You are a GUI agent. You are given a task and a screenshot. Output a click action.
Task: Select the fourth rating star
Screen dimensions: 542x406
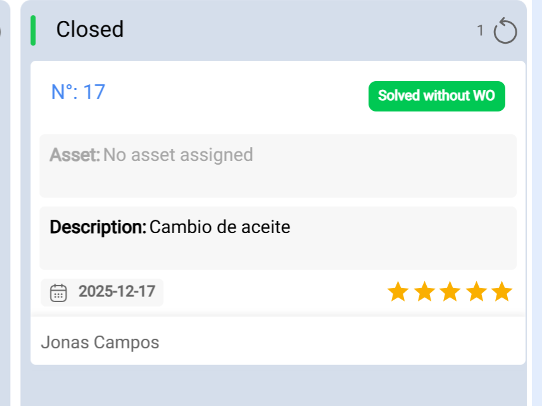[476, 292]
